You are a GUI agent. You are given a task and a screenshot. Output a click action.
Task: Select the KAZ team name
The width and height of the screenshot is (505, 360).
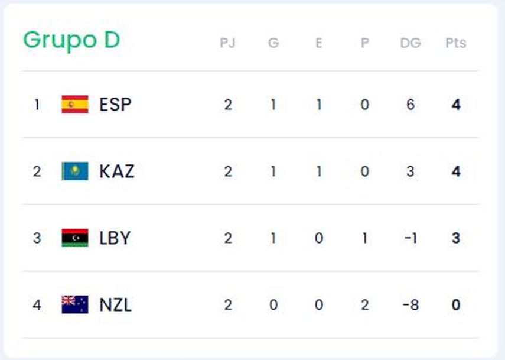point(117,171)
